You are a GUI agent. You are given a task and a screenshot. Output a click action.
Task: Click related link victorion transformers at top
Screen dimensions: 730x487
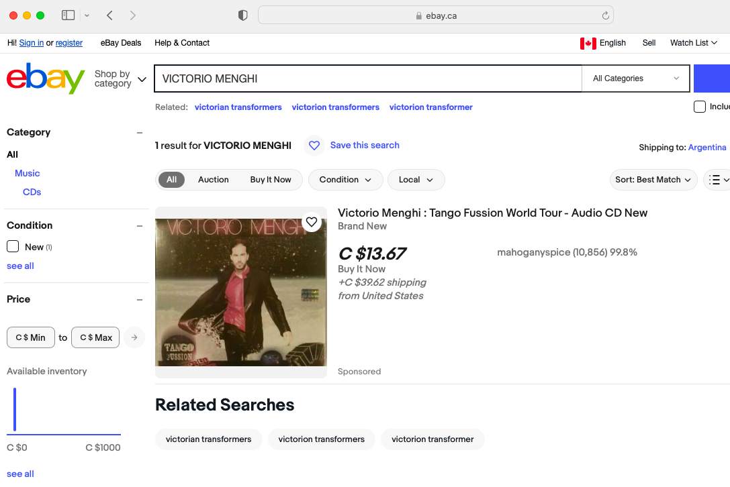336,107
